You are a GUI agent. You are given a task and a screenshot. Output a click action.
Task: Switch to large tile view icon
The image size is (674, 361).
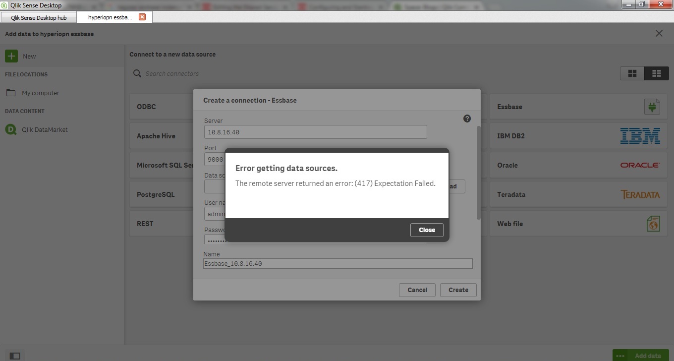coord(632,73)
